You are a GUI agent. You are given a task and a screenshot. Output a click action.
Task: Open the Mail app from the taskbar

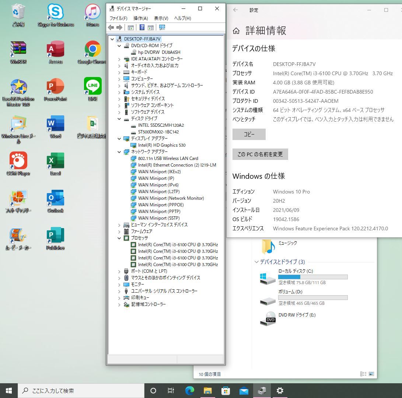coord(244,391)
